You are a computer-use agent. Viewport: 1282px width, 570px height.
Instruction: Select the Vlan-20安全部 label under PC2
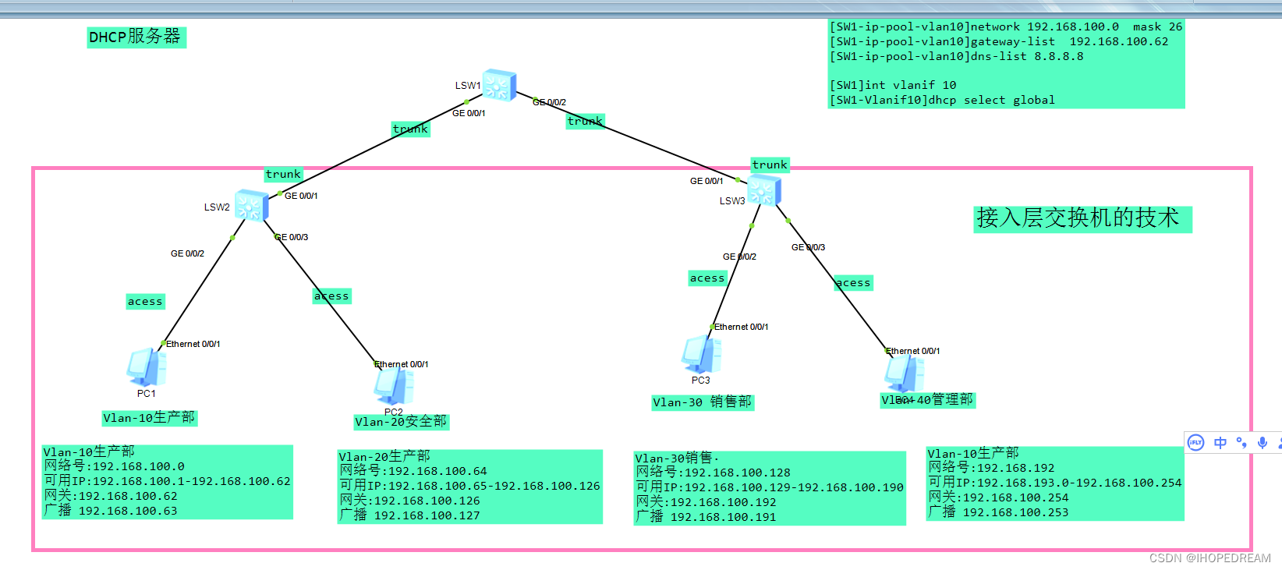point(402,422)
